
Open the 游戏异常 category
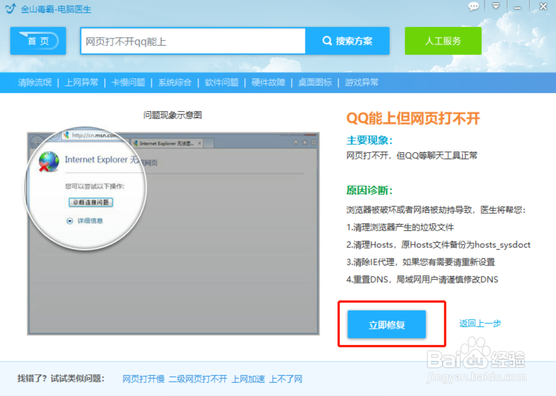(x=362, y=82)
